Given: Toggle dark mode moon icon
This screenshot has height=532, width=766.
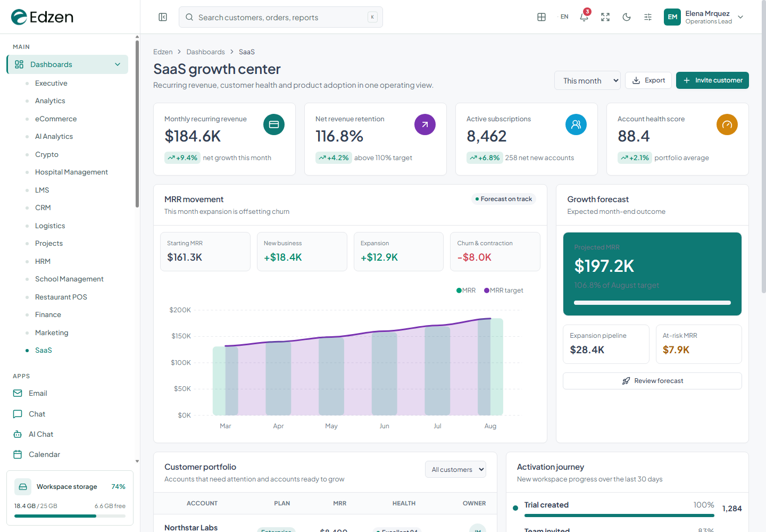Looking at the screenshot, I should 627,17.
